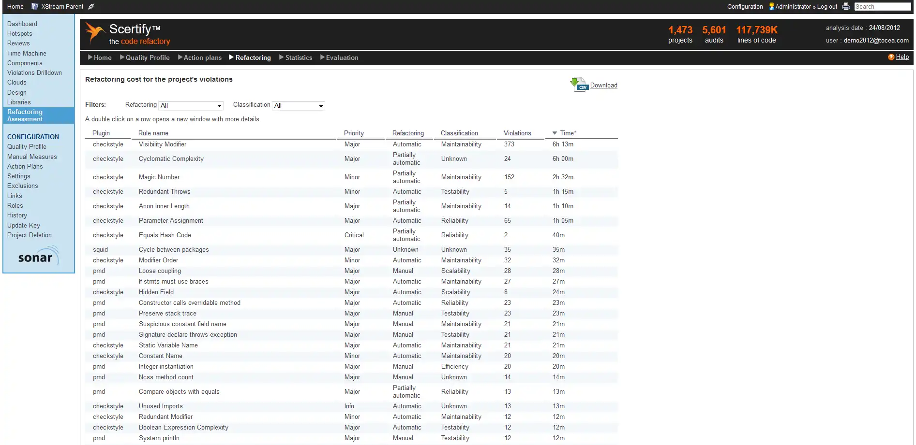The width and height of the screenshot is (916, 445).
Task: Open Violations Drilldown in the sidebar
Action: pyautogui.click(x=34, y=72)
